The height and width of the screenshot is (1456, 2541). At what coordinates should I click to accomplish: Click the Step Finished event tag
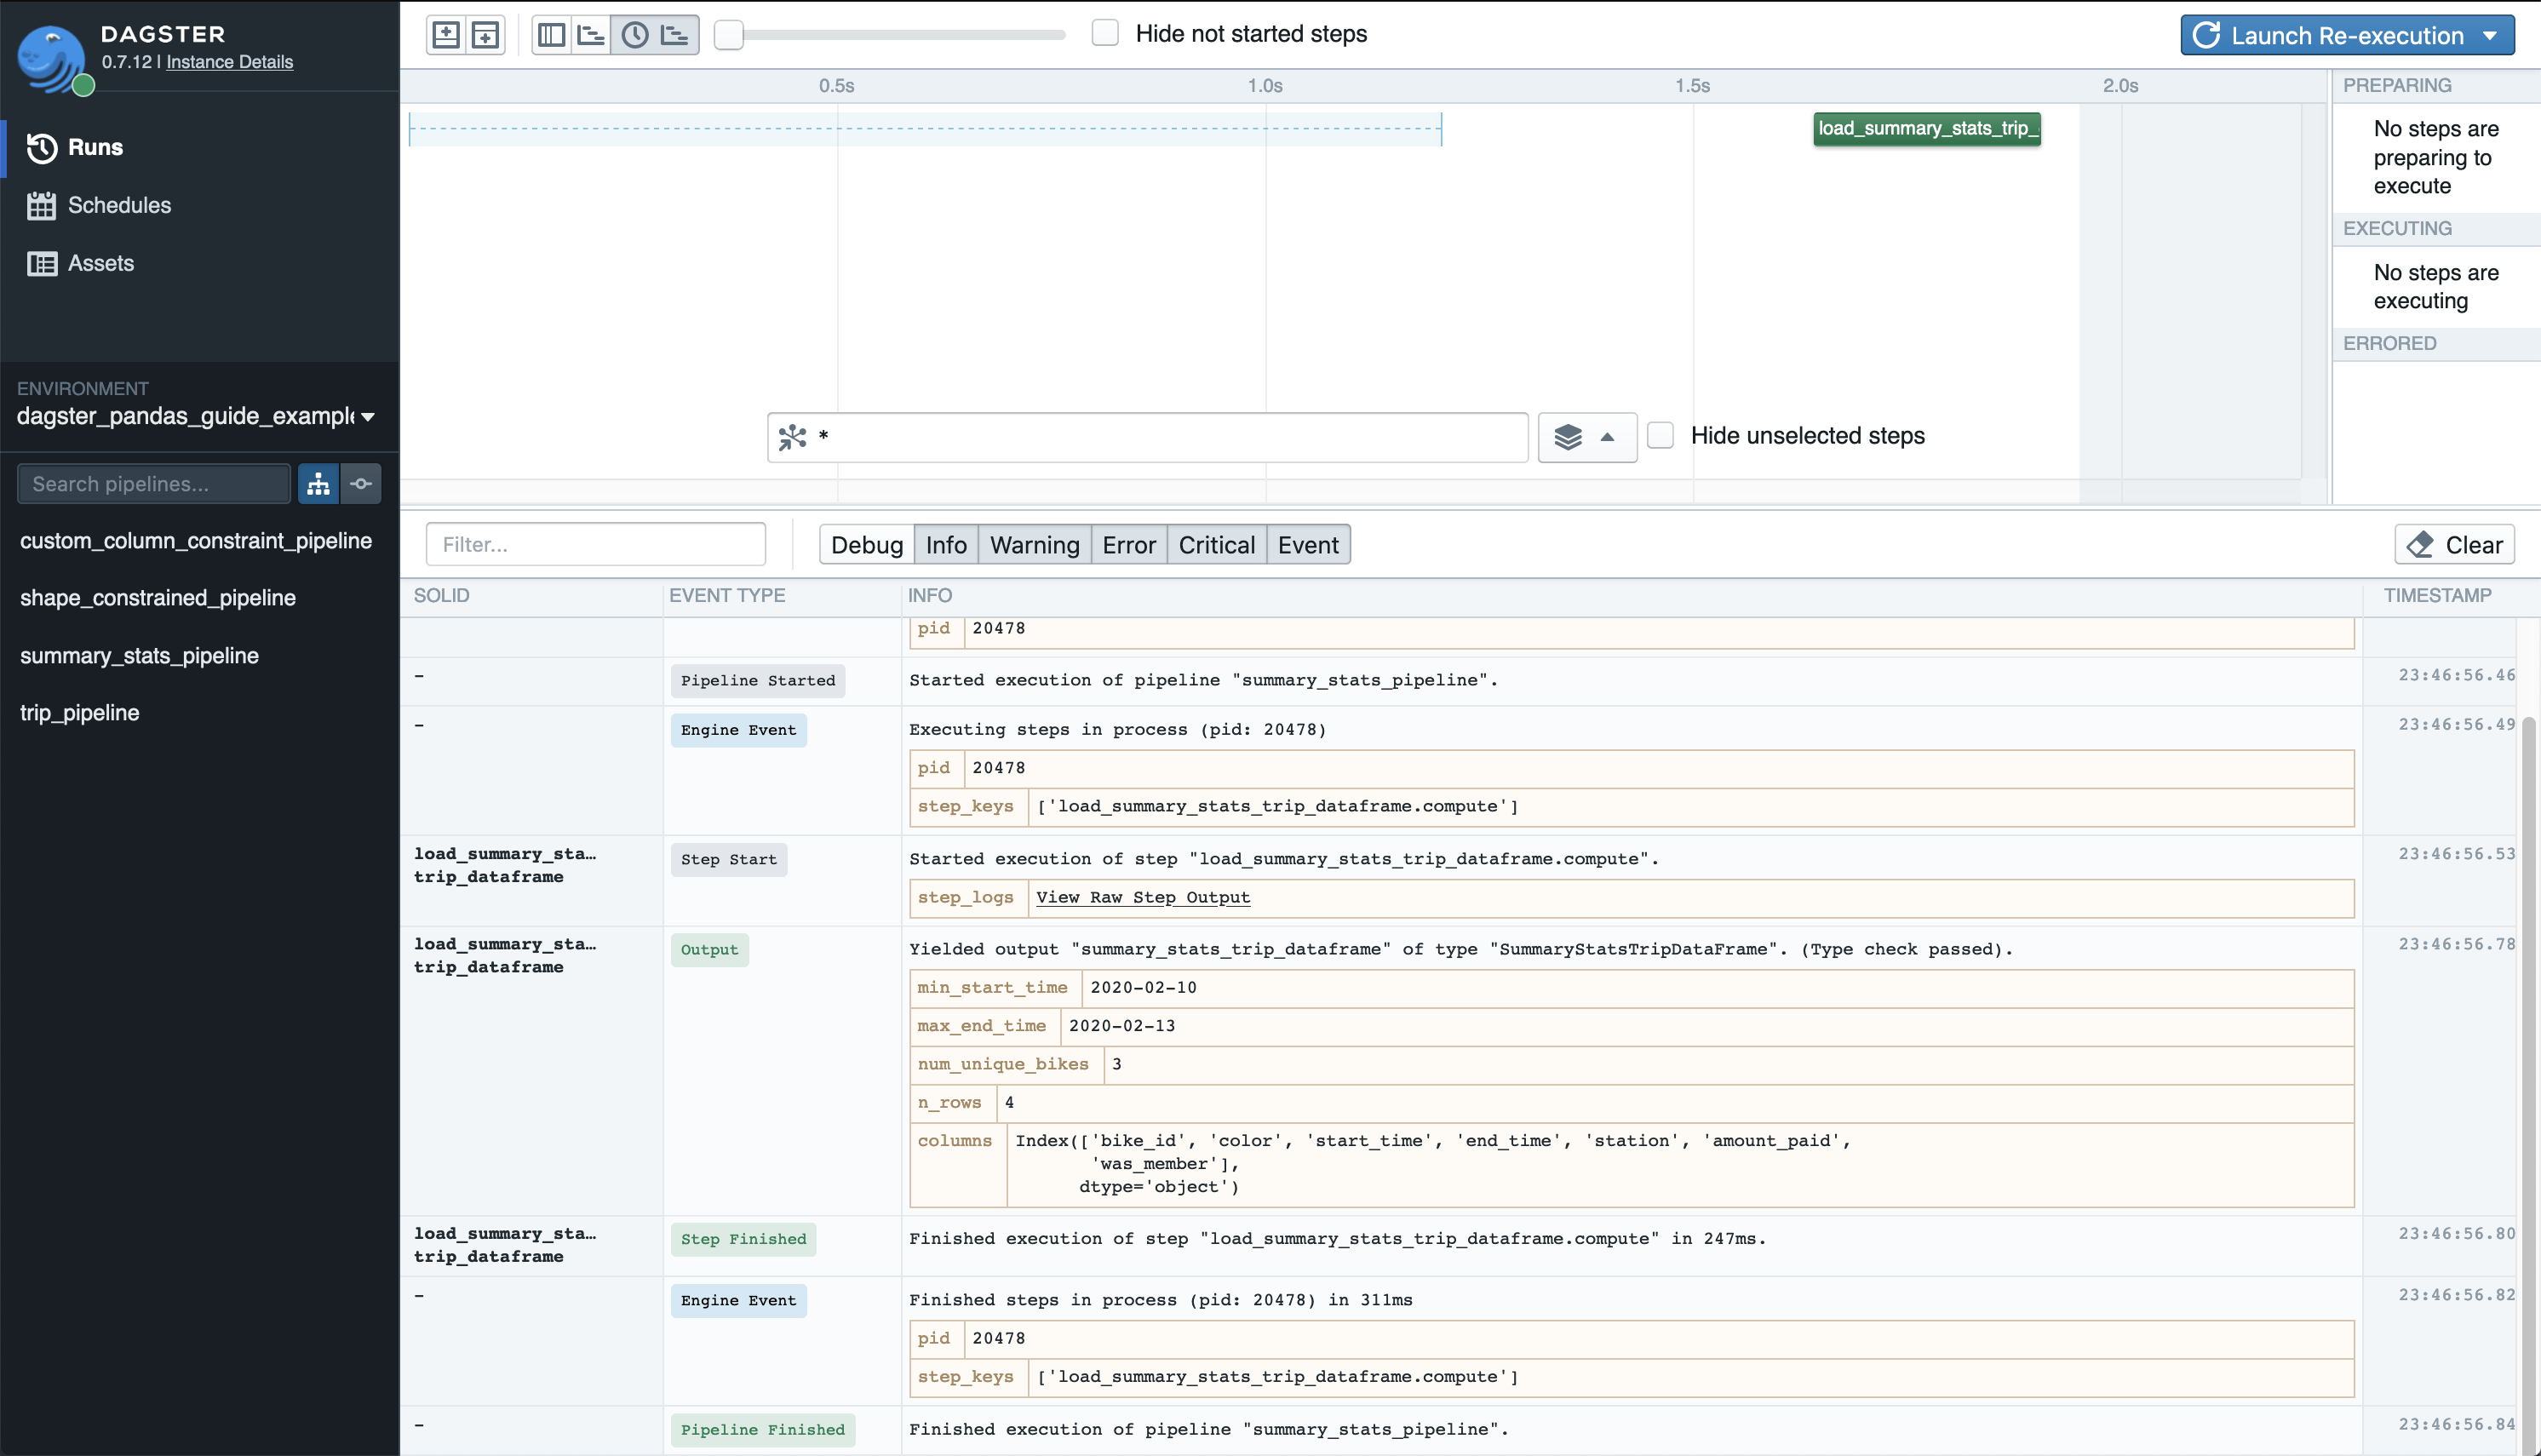pos(743,1239)
